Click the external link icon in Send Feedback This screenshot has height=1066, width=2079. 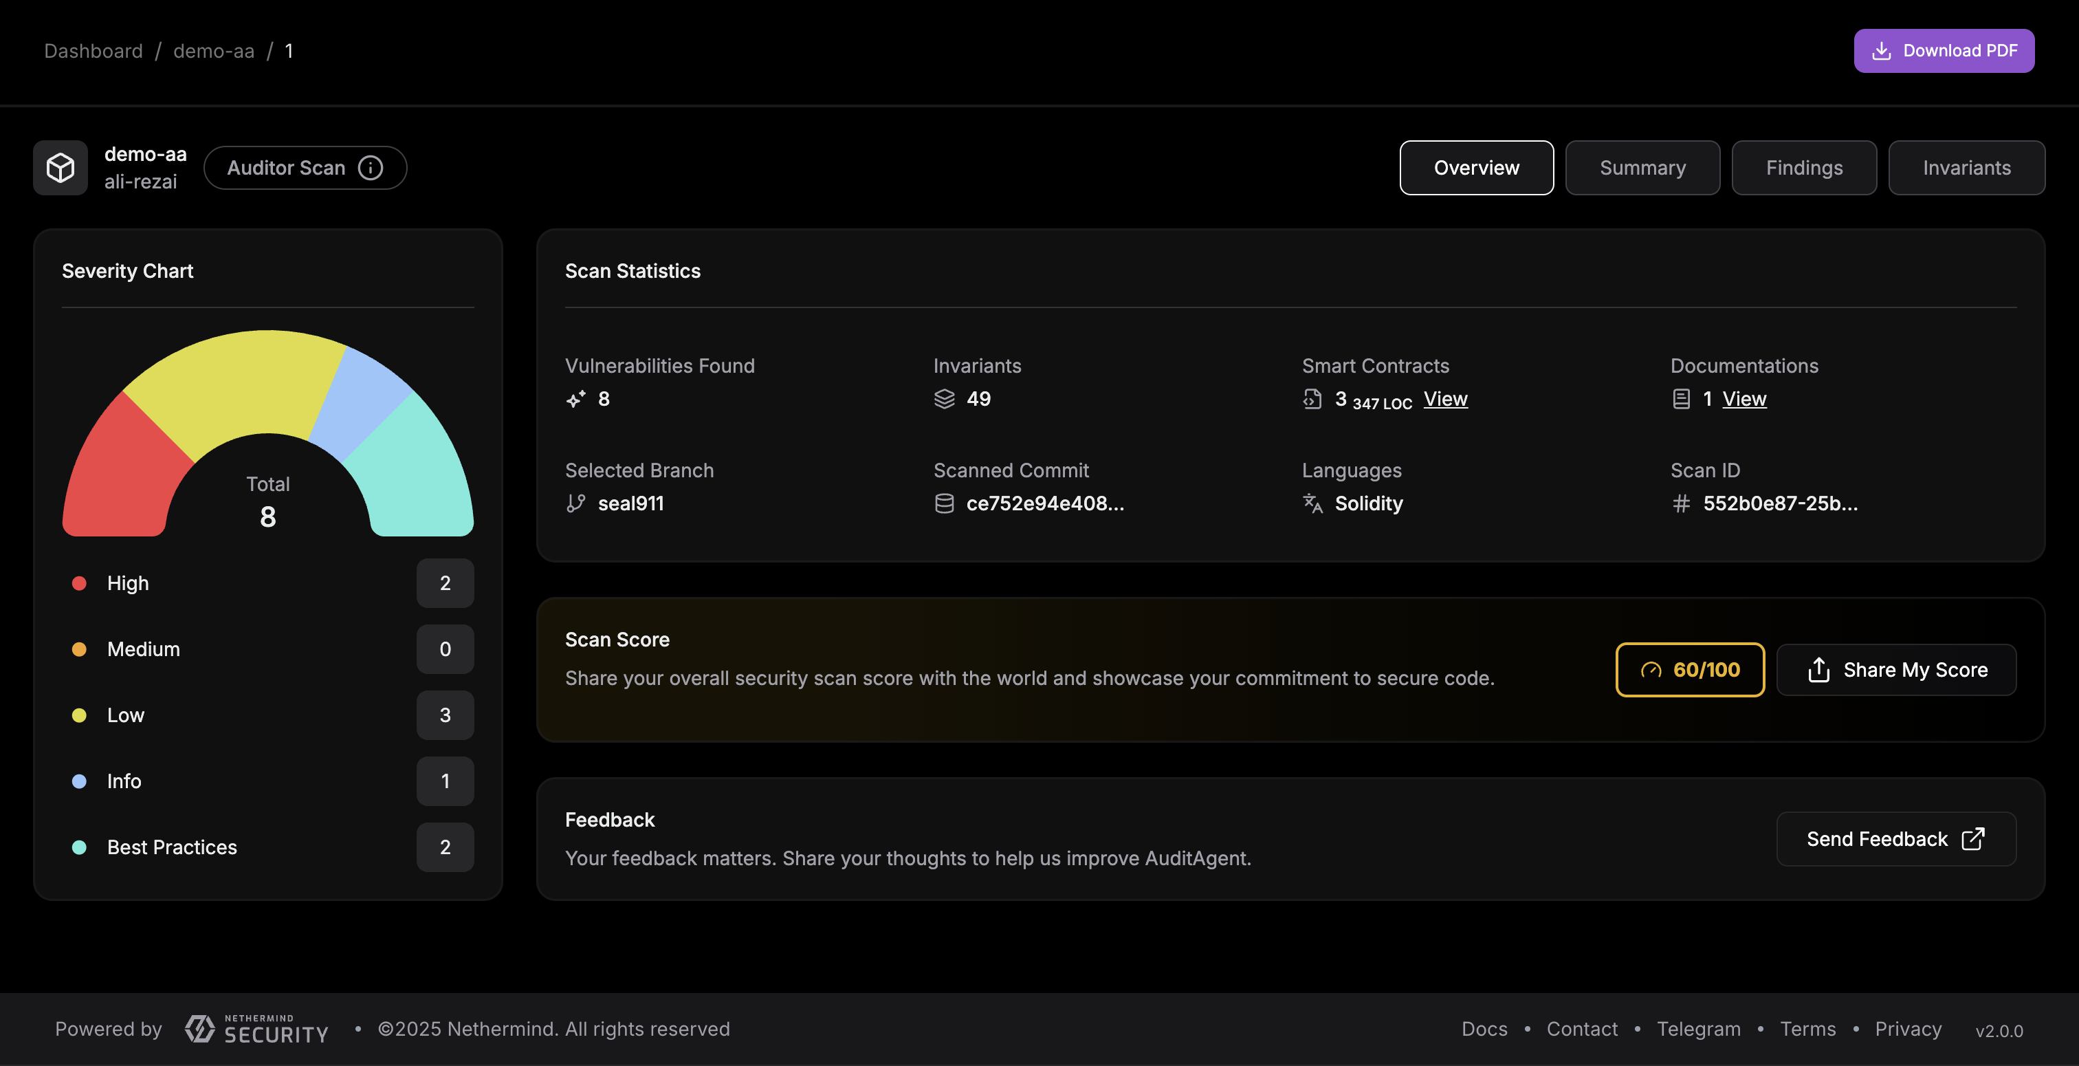click(x=1972, y=839)
